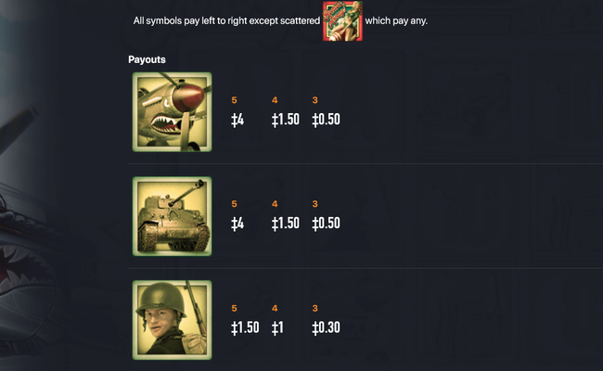The height and width of the screenshot is (371, 603).
Task: Click the plane's 3-symbol payout 0.50
Action: point(327,120)
